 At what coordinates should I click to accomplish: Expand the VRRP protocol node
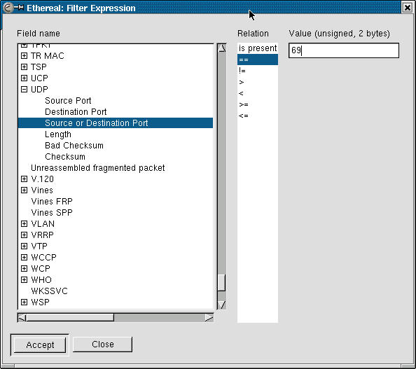click(24, 235)
